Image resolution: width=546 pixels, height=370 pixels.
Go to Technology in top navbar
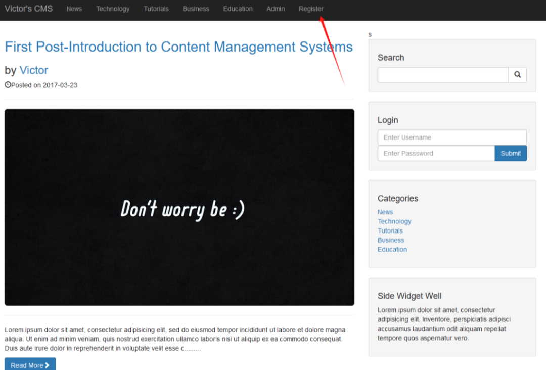(x=113, y=9)
